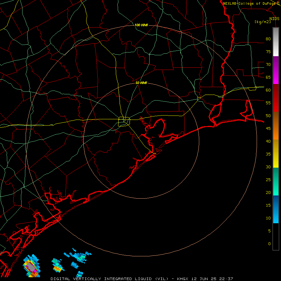Click the gray-core storm cell echo
This screenshot has width=281, height=281.
click(x=31, y=266)
